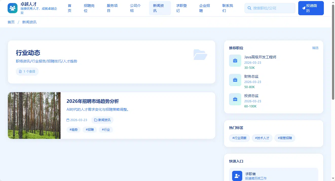Click the paper plane icon on 投递简历

(x=304, y=8)
